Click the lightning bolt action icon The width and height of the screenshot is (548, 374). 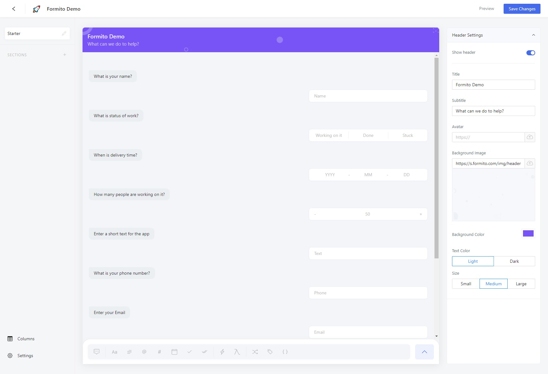coord(222,352)
